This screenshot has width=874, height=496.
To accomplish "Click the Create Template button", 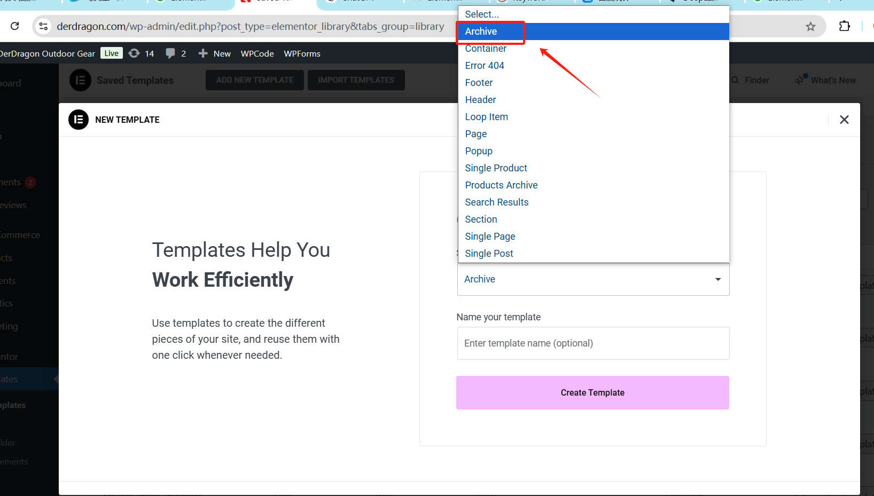I will (592, 393).
